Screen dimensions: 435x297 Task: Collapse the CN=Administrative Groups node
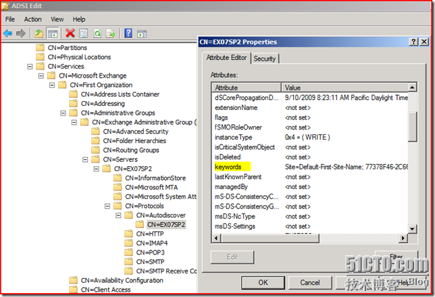63,113
